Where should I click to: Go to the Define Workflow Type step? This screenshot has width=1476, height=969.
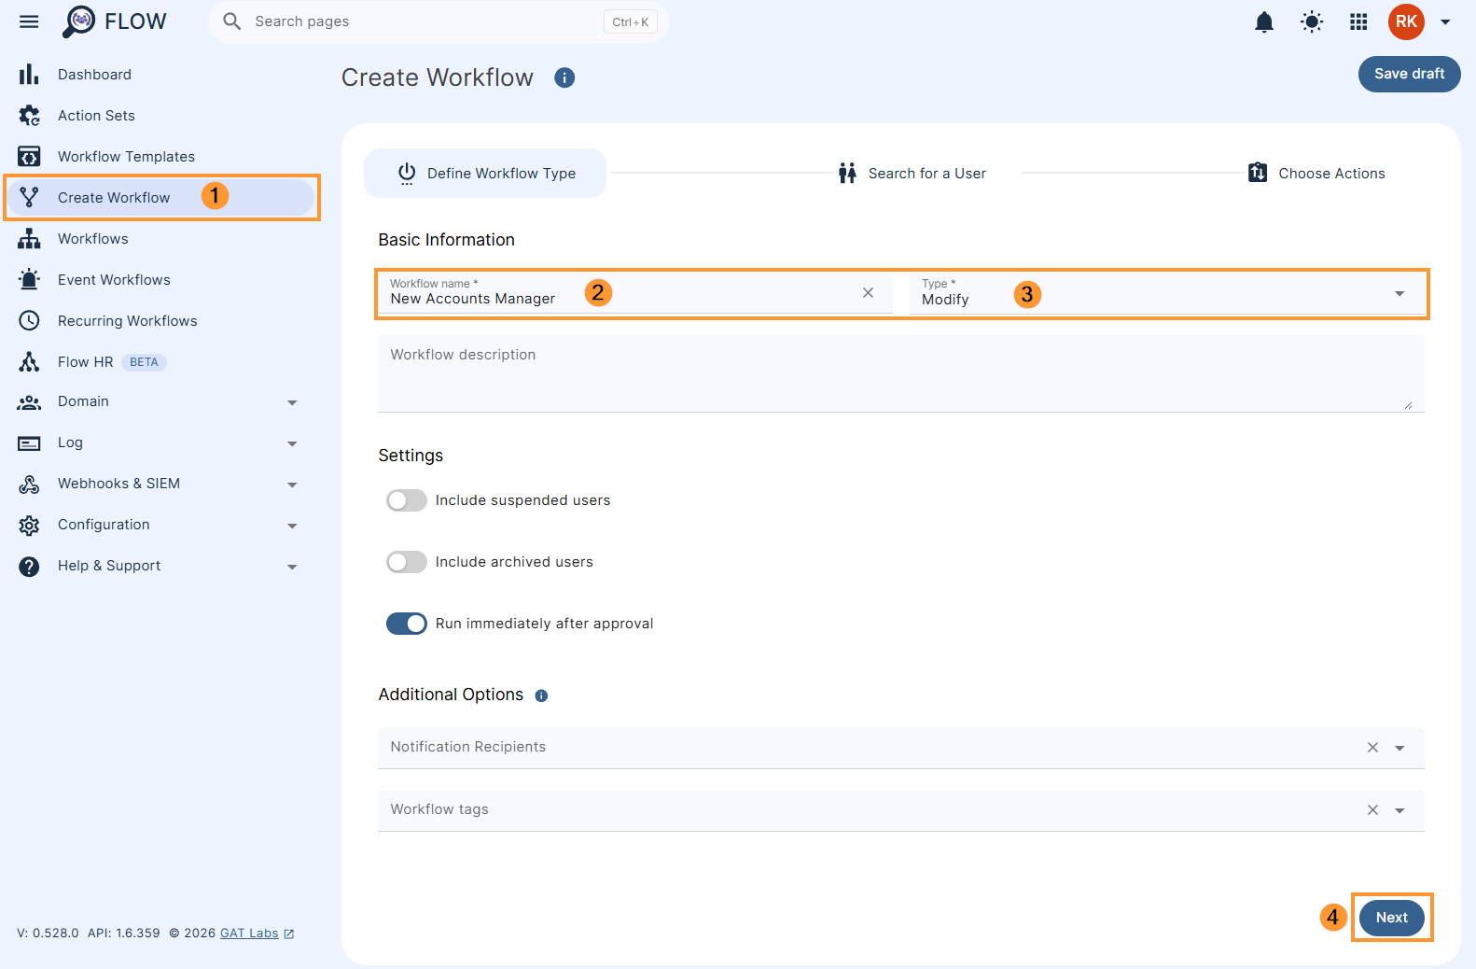pos(485,174)
